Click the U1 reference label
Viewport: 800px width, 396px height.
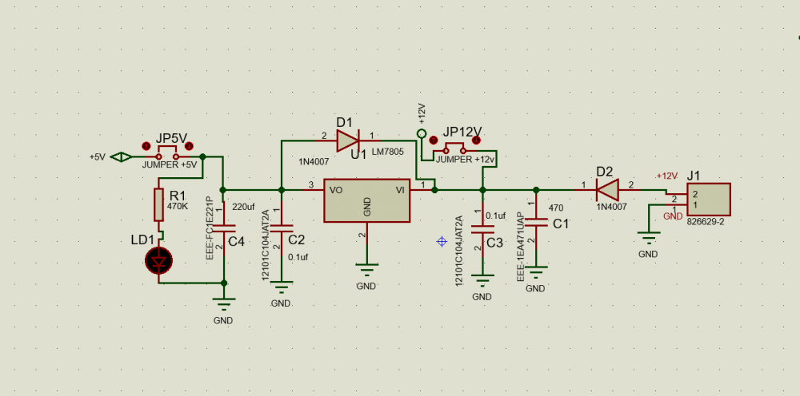point(358,155)
